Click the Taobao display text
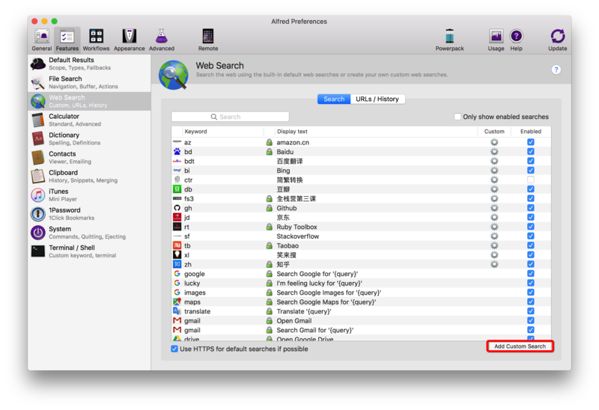 tap(288, 245)
